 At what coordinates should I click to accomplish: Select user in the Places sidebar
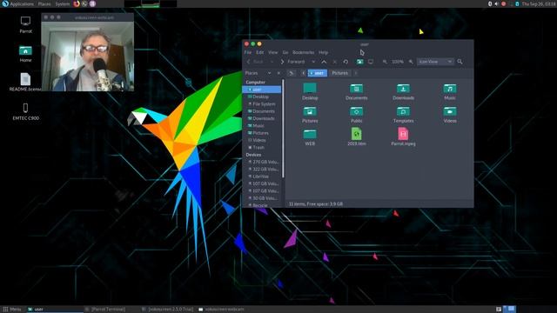pos(262,90)
